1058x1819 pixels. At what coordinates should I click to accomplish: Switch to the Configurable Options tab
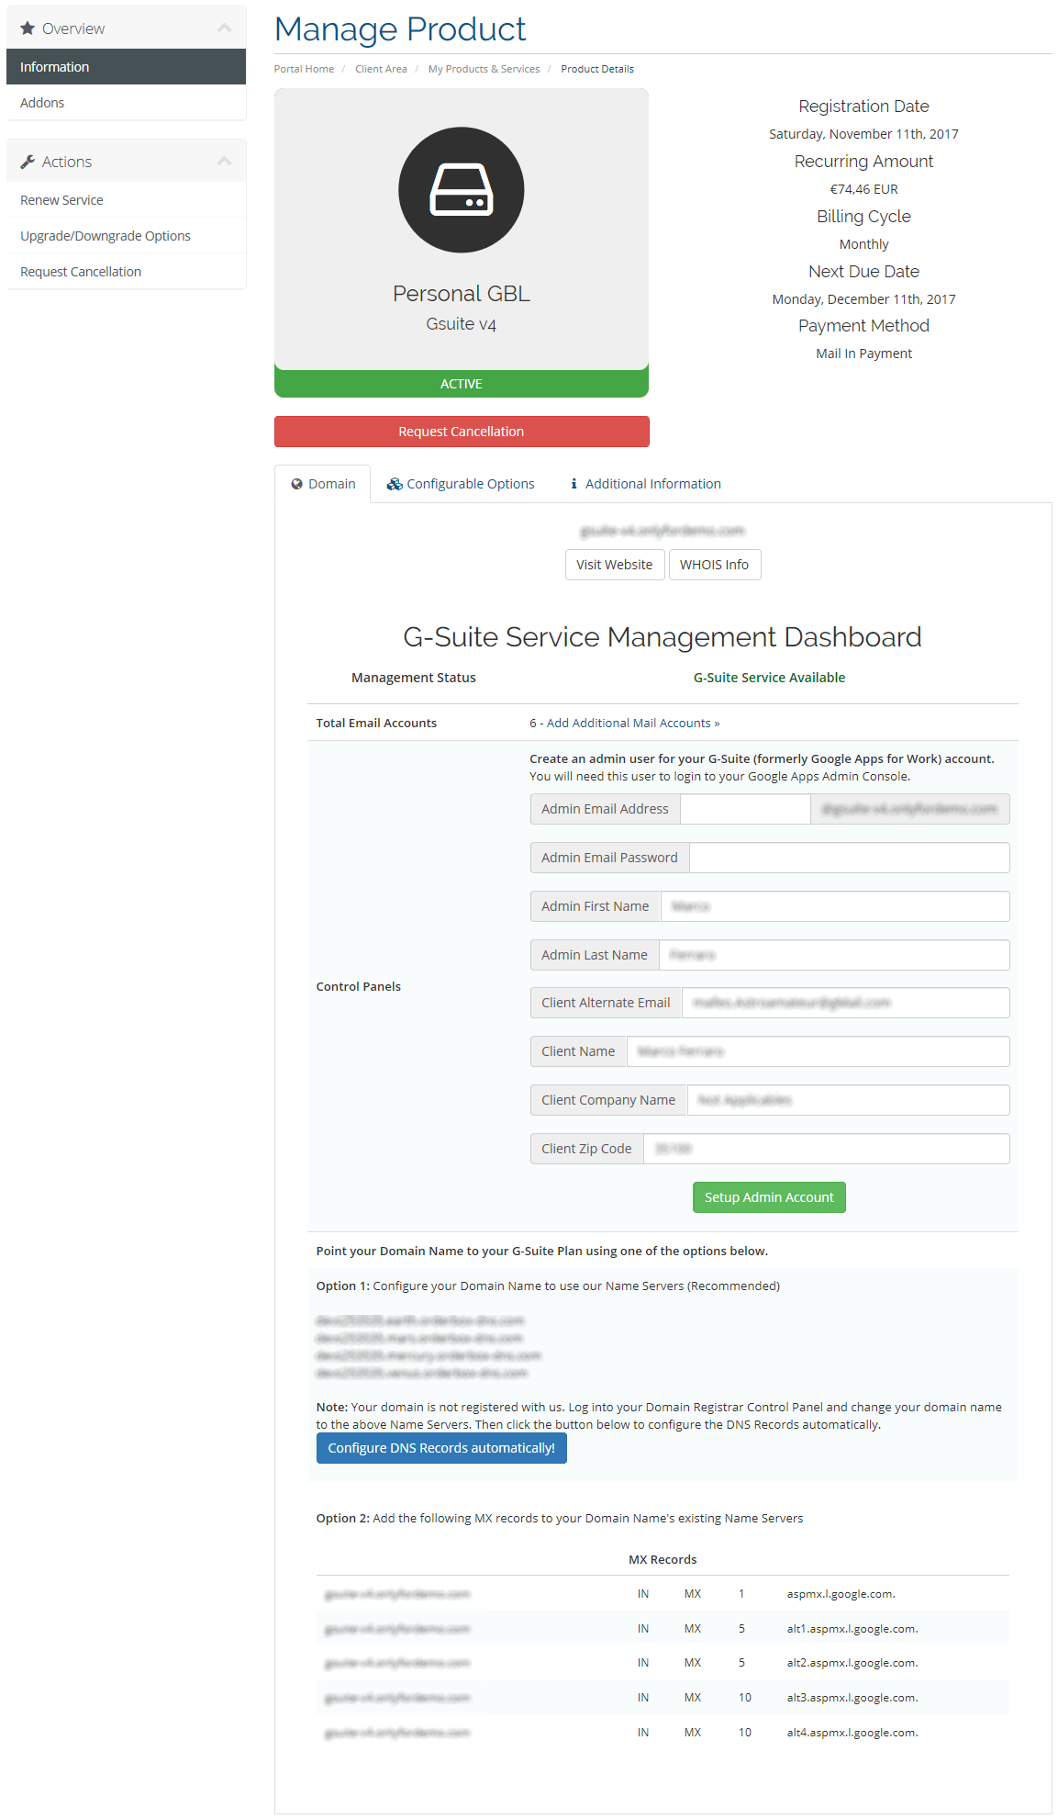coord(461,484)
